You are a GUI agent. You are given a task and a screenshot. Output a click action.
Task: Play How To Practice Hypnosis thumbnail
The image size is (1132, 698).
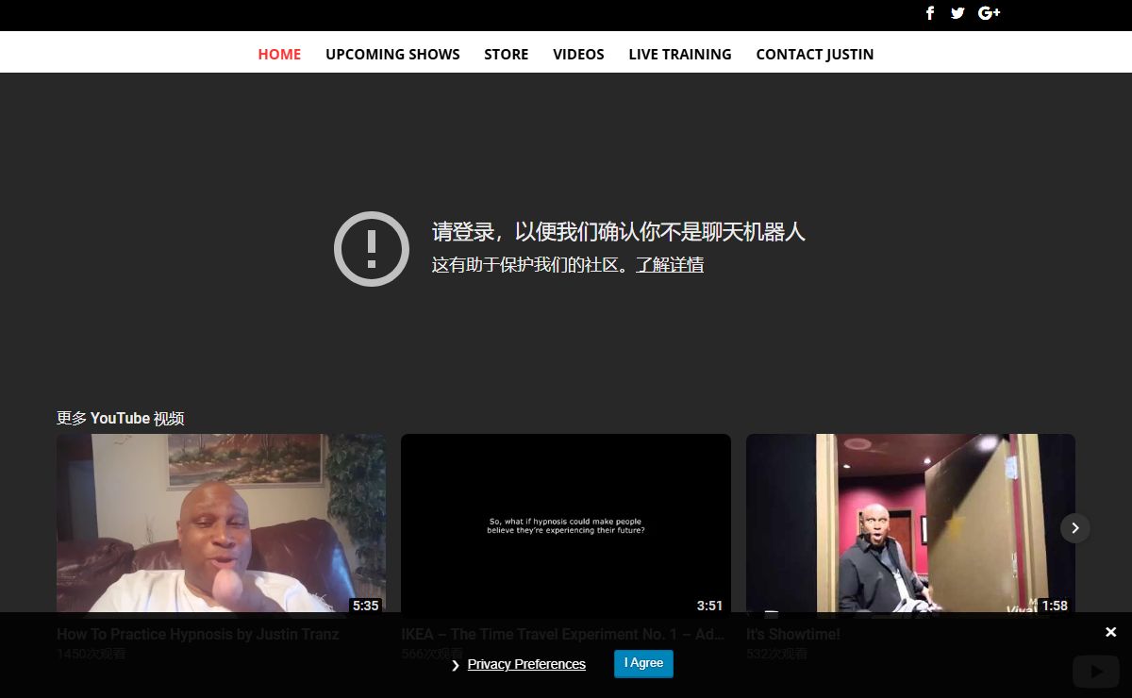tap(221, 523)
